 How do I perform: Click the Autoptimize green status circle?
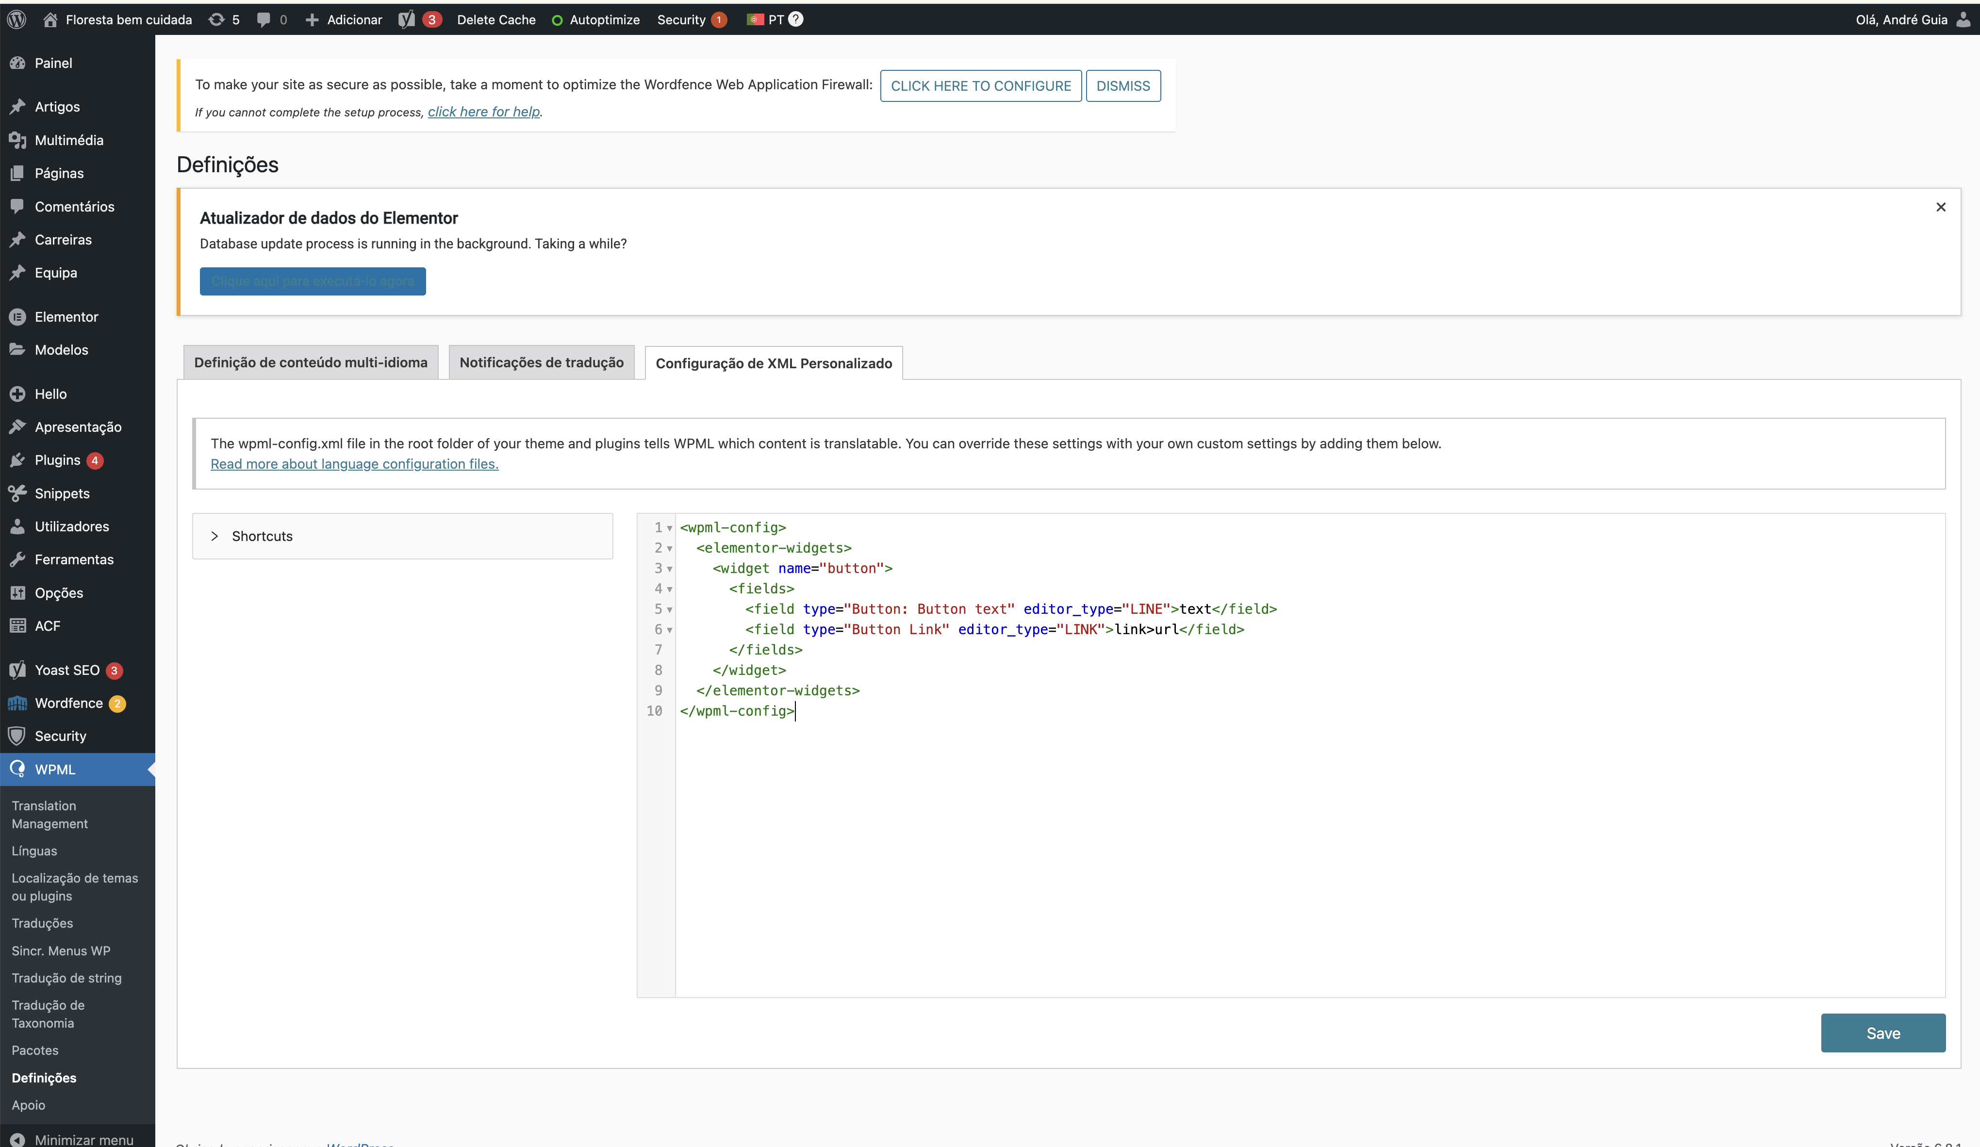click(x=557, y=20)
